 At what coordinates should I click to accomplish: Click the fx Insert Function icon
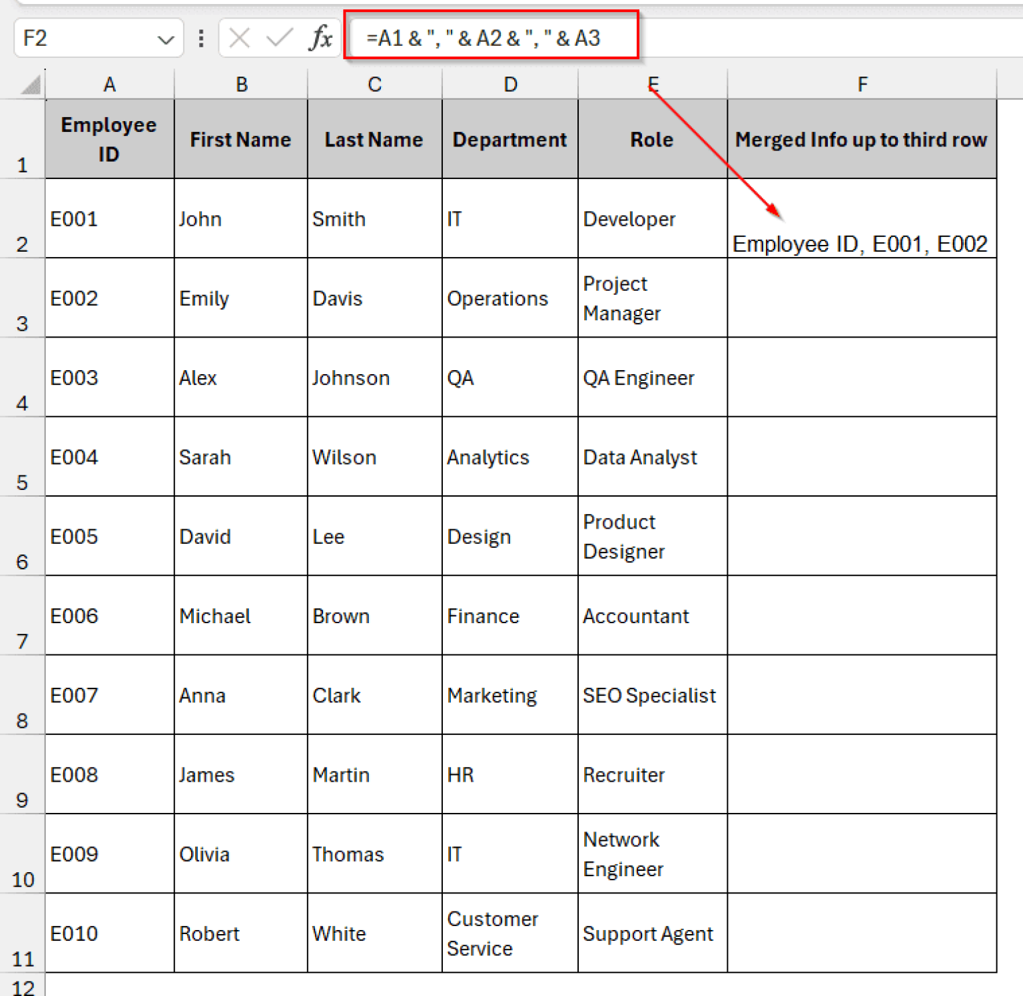coord(320,38)
